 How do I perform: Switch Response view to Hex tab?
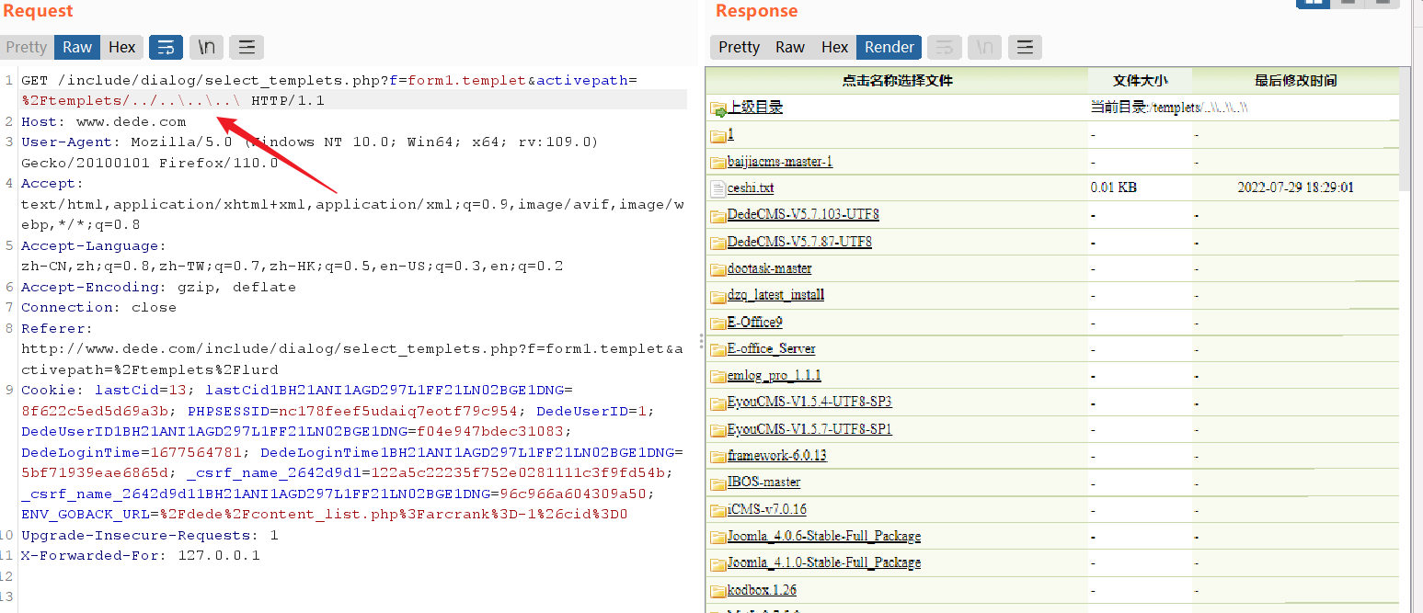tap(835, 47)
